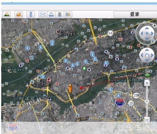Click the Interstate 278 shield

click(13, 128)
